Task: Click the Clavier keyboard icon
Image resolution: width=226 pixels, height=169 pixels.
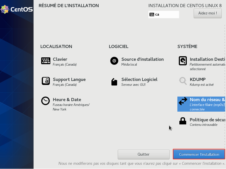Action: click(x=45, y=61)
